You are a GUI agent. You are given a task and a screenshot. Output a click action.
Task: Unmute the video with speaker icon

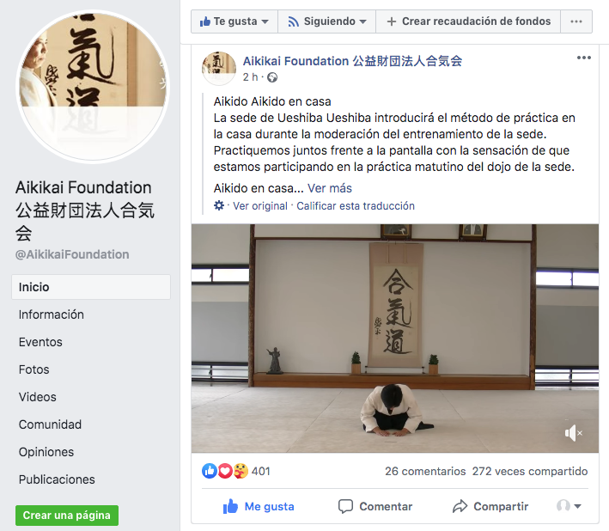[x=574, y=433]
